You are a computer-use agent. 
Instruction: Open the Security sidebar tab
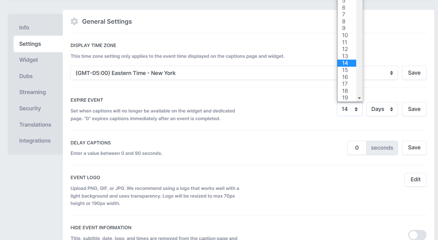pyautogui.click(x=30, y=108)
